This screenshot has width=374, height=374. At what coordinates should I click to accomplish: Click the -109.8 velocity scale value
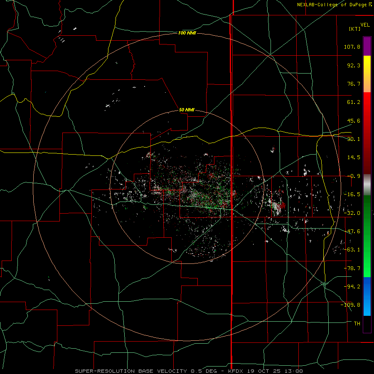click(351, 305)
